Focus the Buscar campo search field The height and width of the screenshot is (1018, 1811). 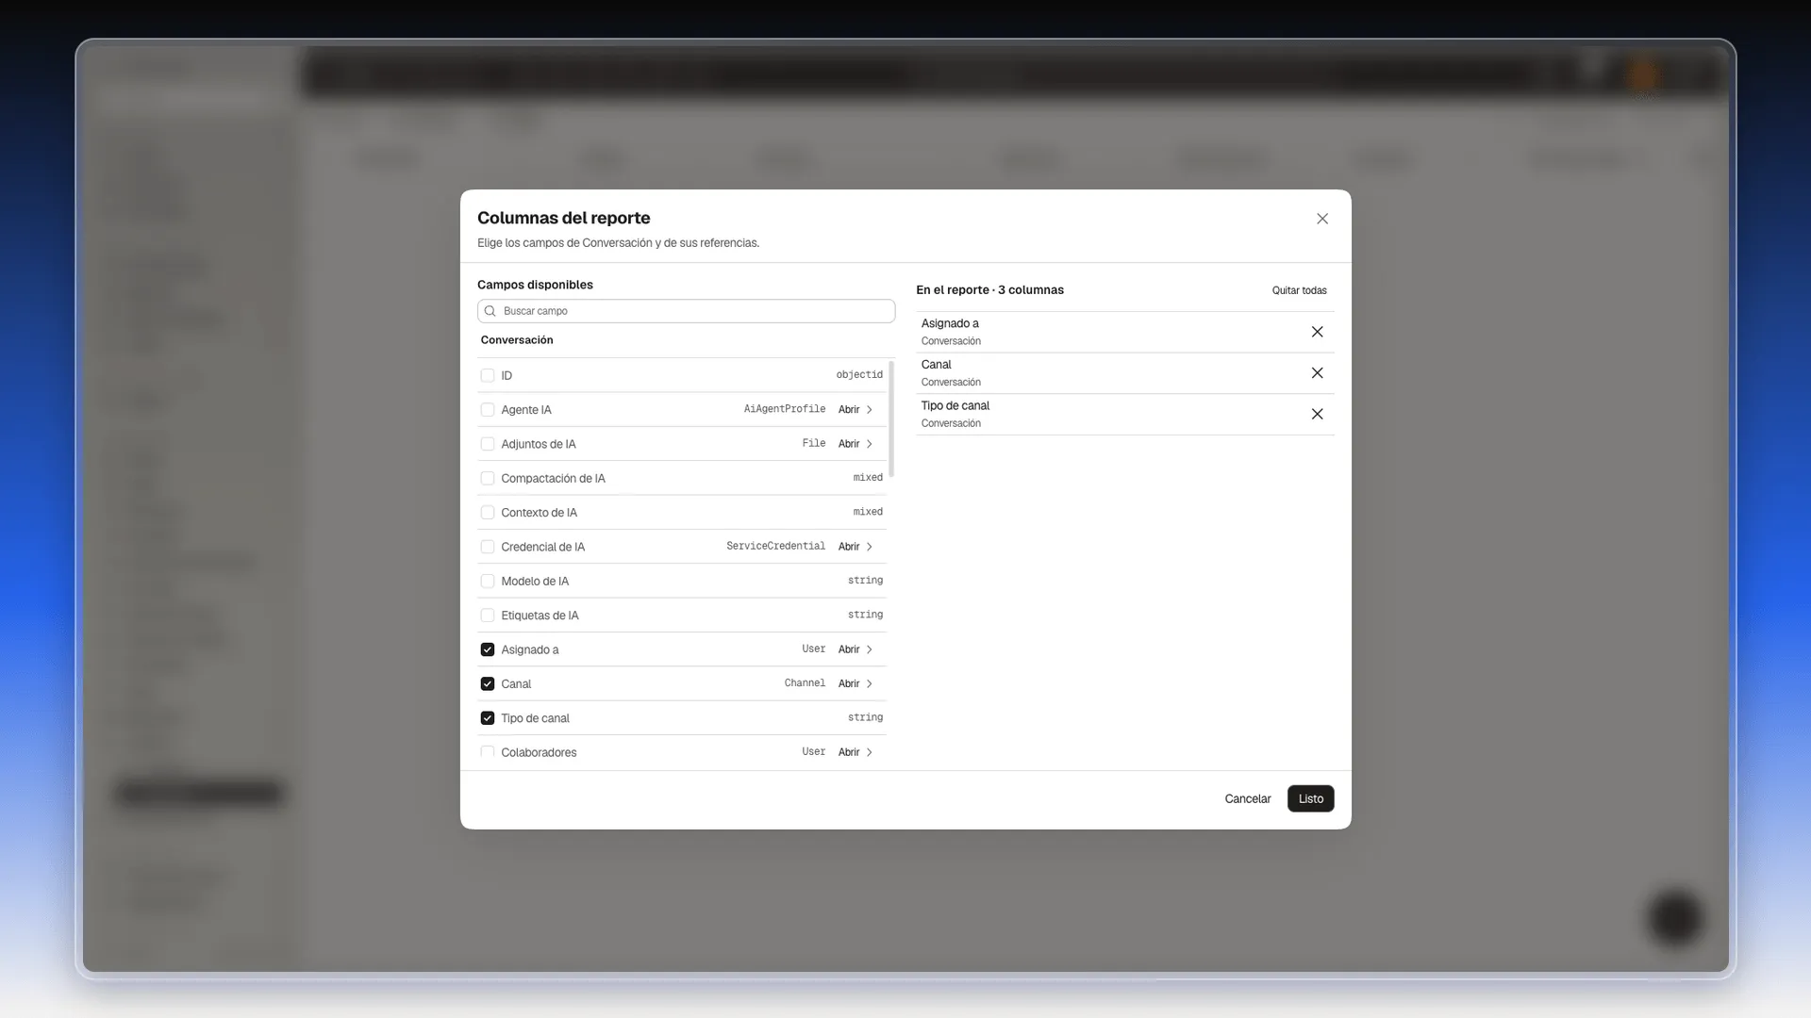pyautogui.click(x=686, y=311)
